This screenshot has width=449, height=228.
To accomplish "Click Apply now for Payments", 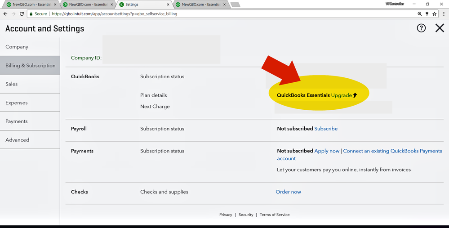I will pyautogui.click(x=327, y=151).
